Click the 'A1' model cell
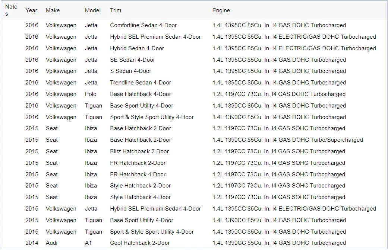The image size is (388, 250). 88,243
